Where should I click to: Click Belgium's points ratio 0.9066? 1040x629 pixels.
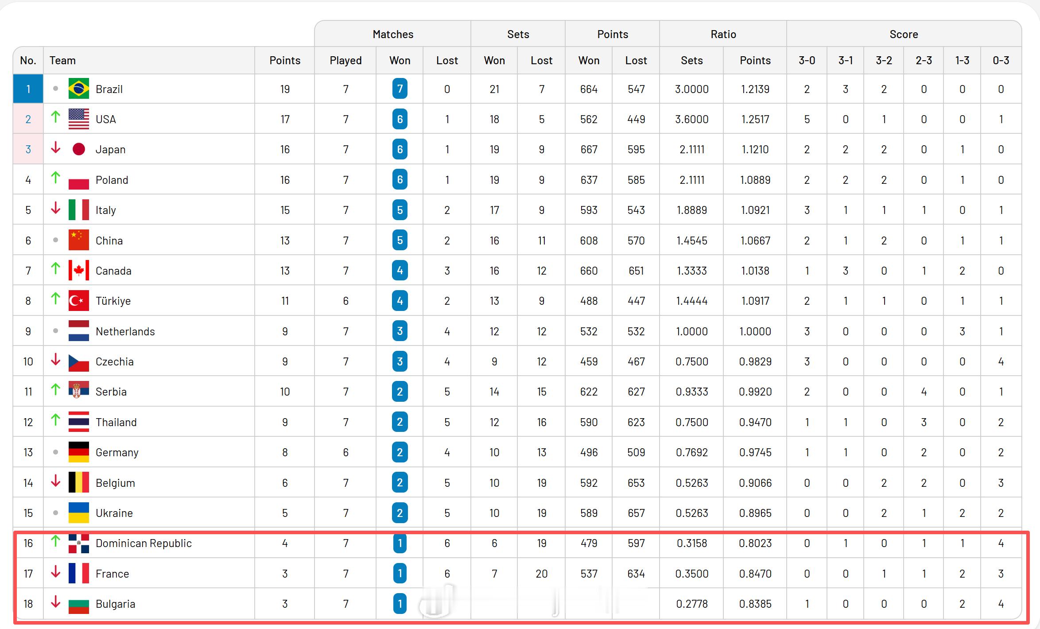coord(756,483)
